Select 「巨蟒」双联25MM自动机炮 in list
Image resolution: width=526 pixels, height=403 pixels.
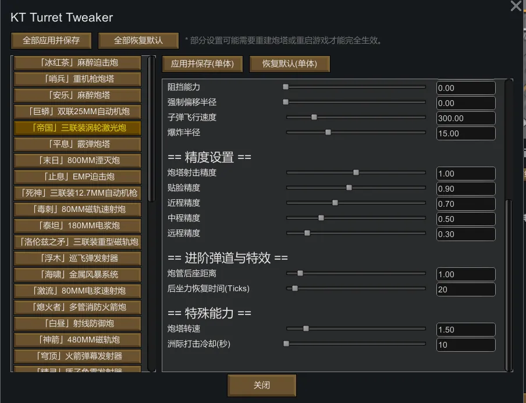[77, 111]
